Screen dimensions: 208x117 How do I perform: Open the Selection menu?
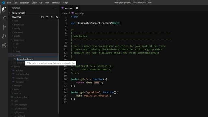pos(25,3)
